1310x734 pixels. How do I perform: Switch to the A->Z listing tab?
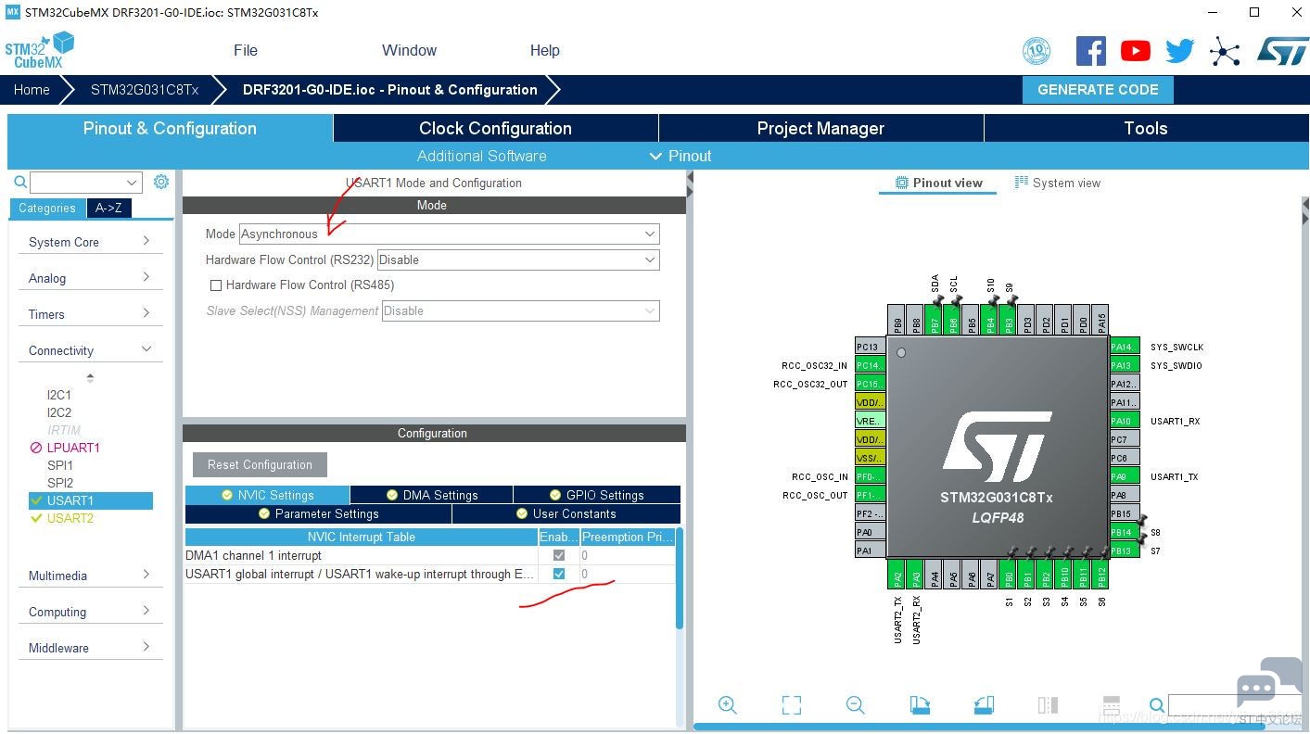pos(108,208)
